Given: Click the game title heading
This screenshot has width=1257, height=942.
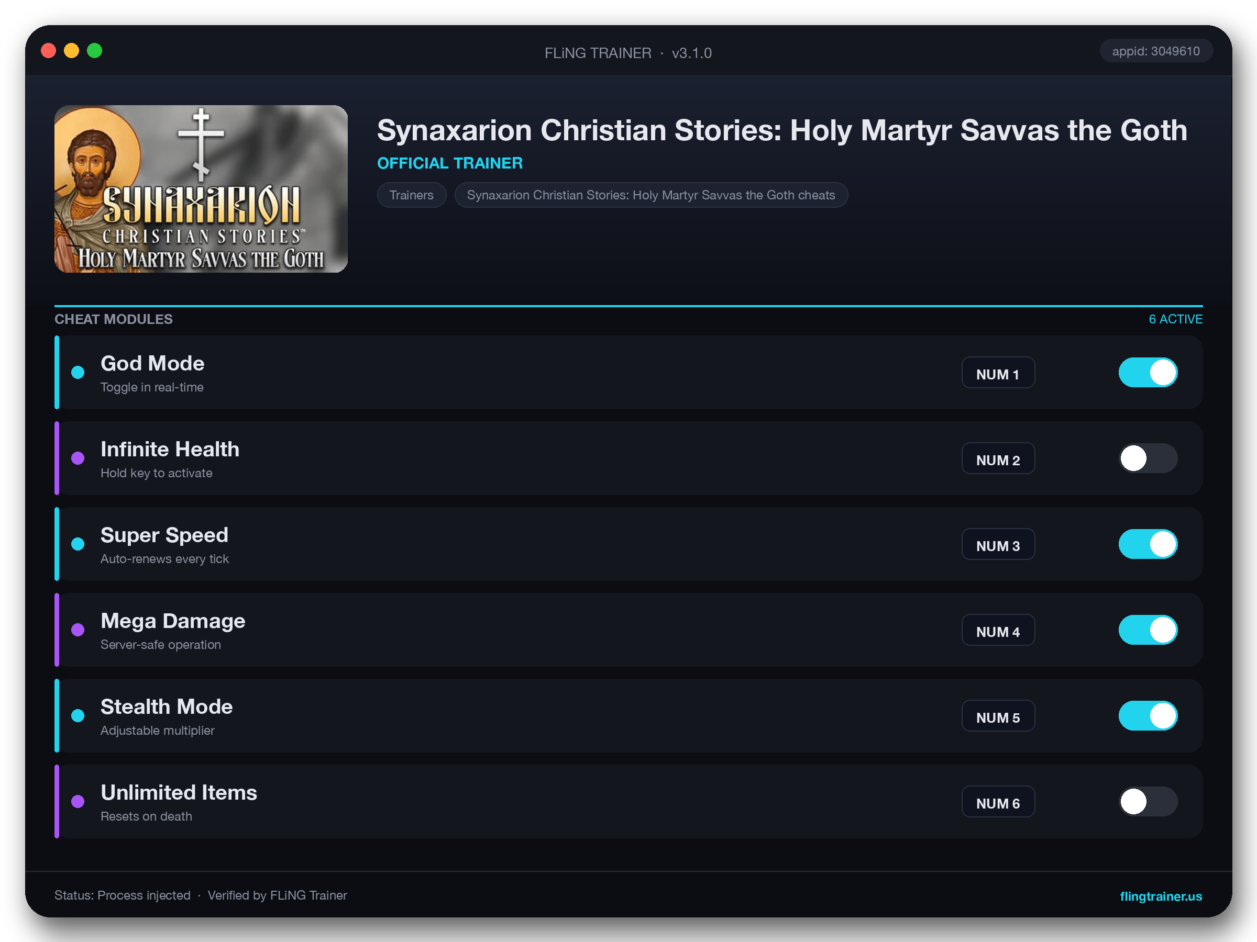Looking at the screenshot, I should point(782,131).
